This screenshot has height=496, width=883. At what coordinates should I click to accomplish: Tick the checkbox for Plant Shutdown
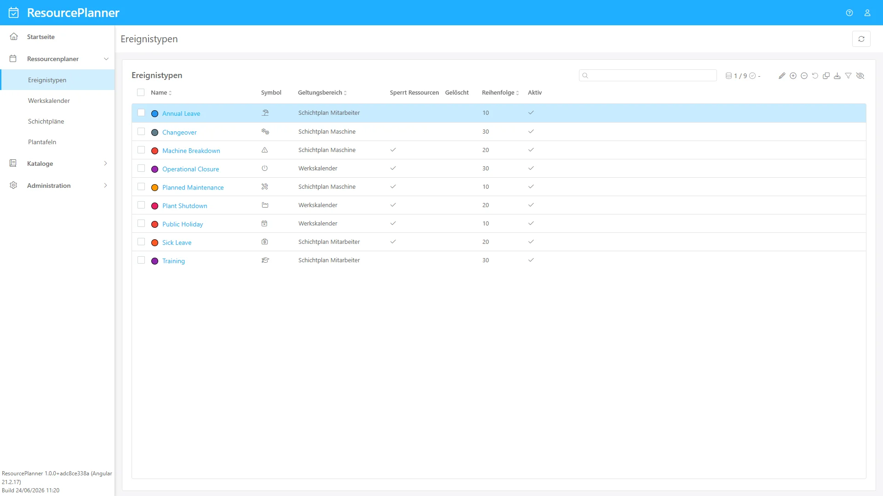pyautogui.click(x=141, y=205)
